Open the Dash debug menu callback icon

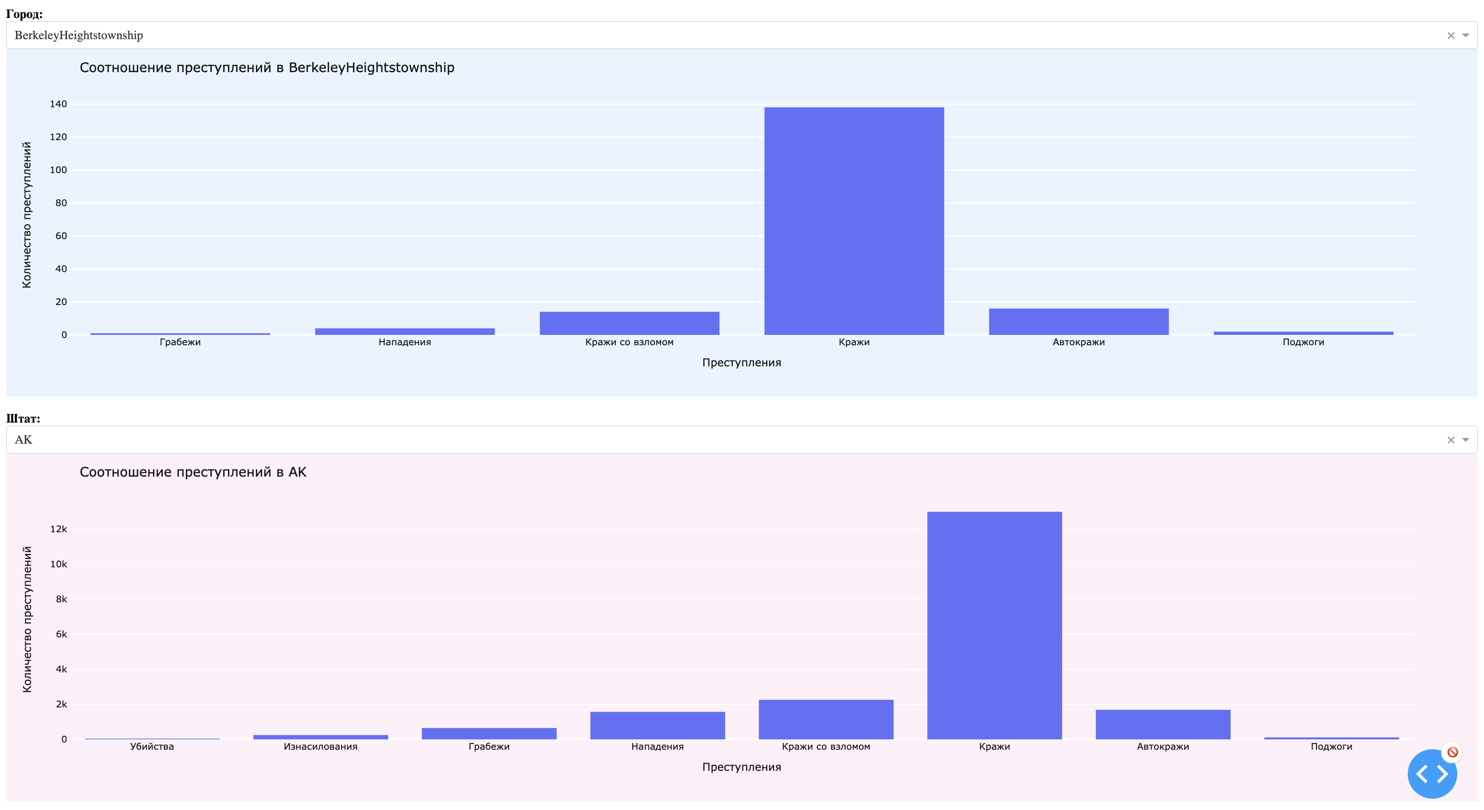1432,774
